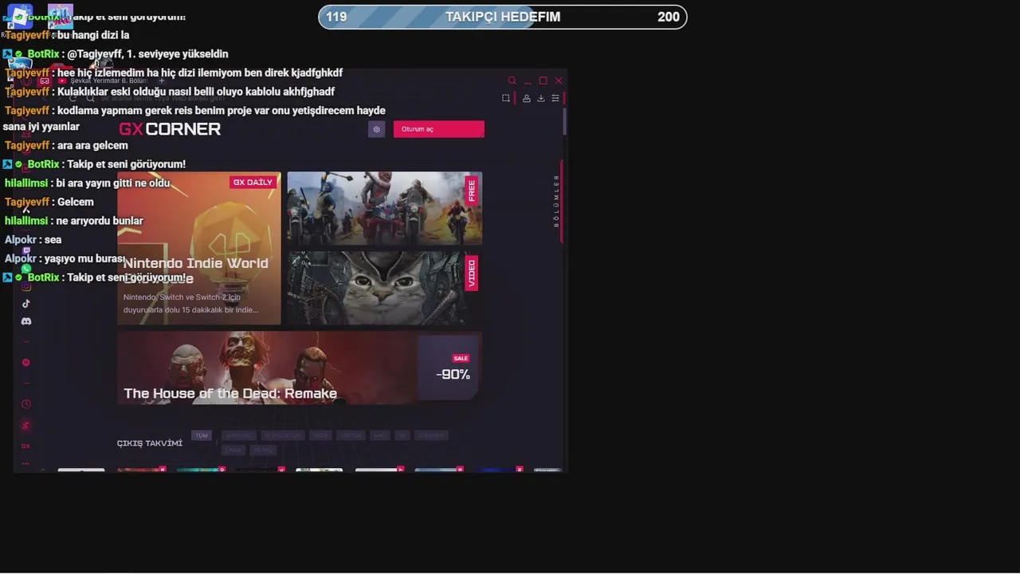The width and height of the screenshot is (1020, 574).
Task: Open GX Corner settings gear
Action: tap(377, 129)
